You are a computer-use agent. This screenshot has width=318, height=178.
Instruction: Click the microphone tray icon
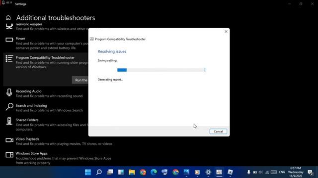click(x=248, y=172)
